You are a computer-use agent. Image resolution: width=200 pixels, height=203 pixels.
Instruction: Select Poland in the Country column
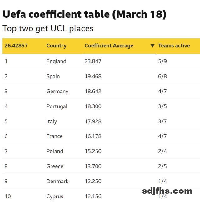55,151
